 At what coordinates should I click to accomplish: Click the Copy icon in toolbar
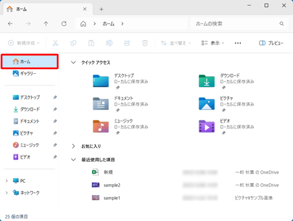tap(73, 43)
